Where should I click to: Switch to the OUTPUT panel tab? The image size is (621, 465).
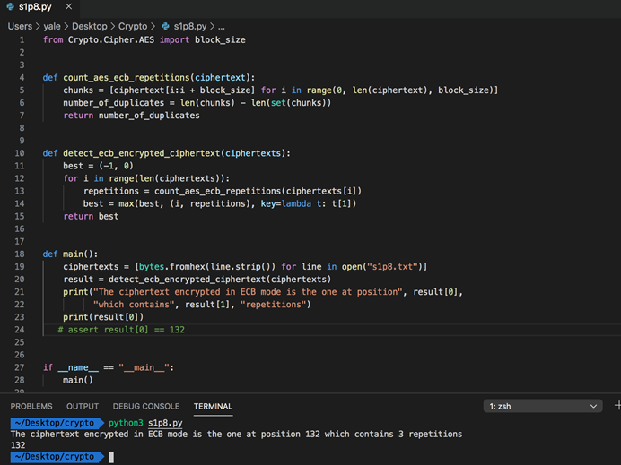83,407
